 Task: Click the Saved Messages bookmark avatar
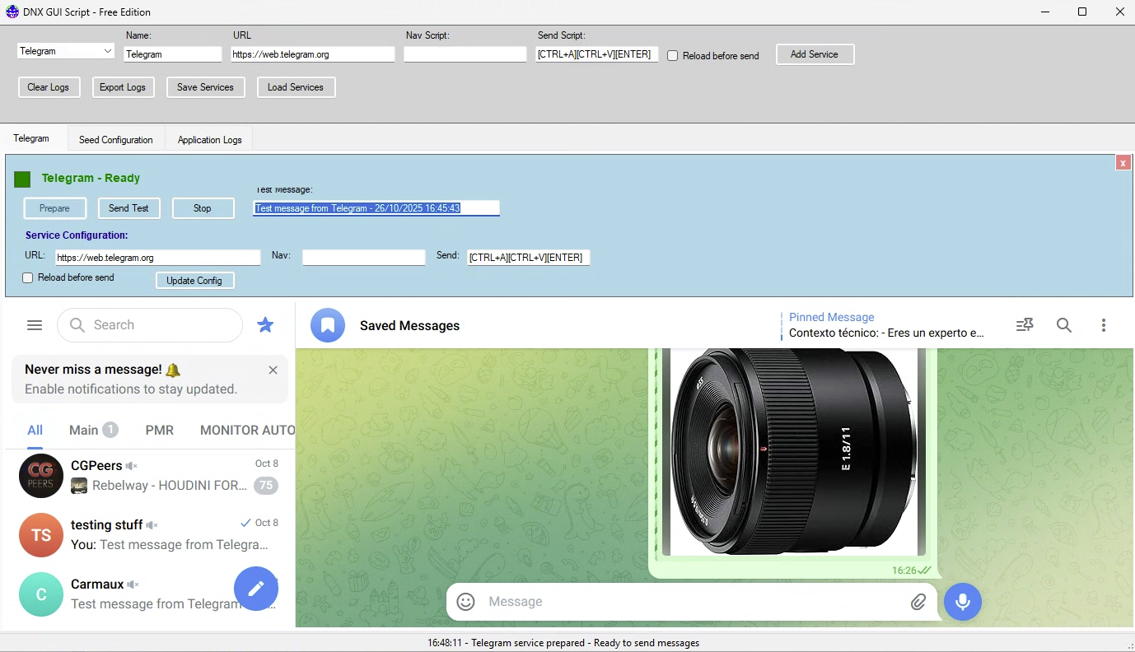click(x=327, y=325)
